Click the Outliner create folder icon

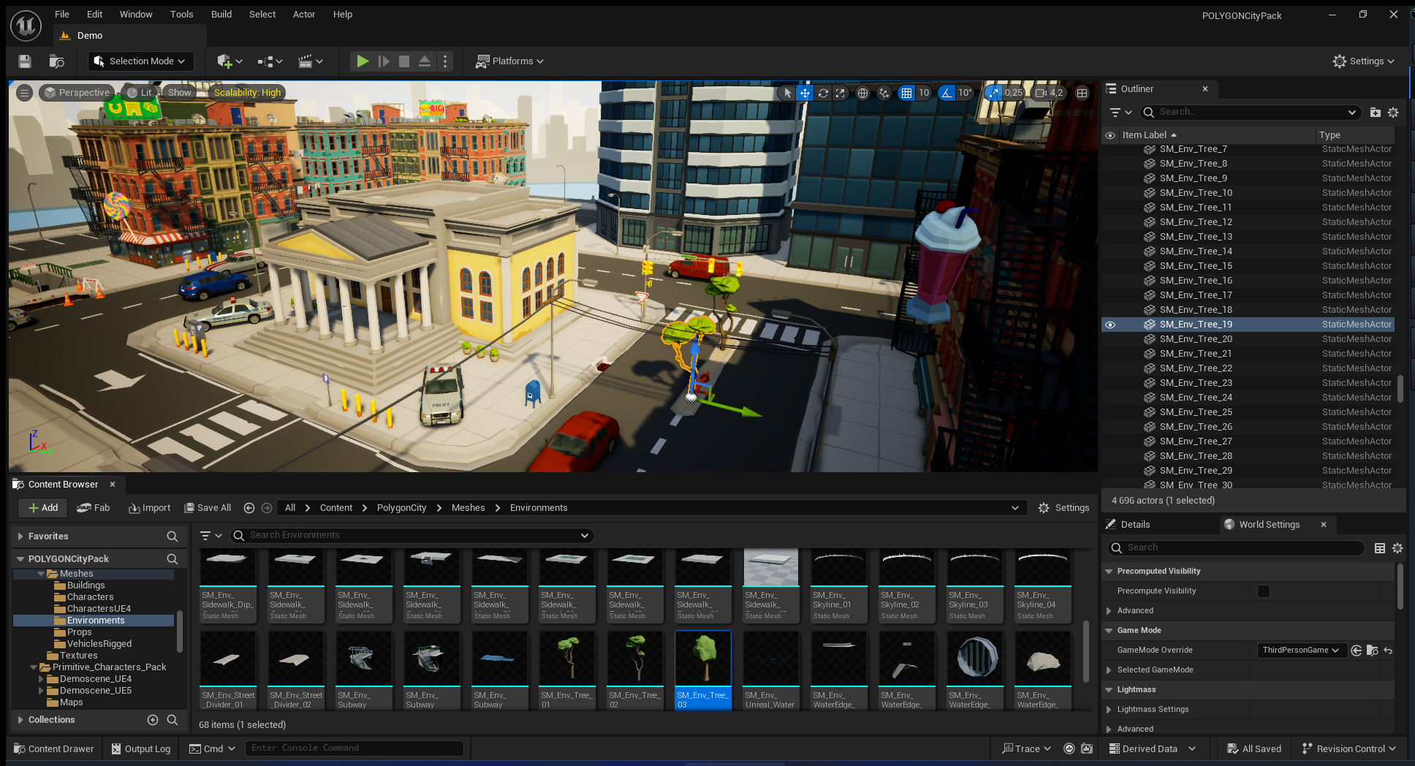click(1375, 113)
